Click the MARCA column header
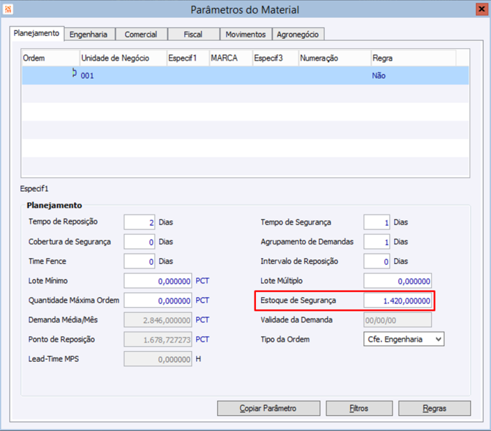This screenshot has width=491, height=431. pyautogui.click(x=231, y=58)
